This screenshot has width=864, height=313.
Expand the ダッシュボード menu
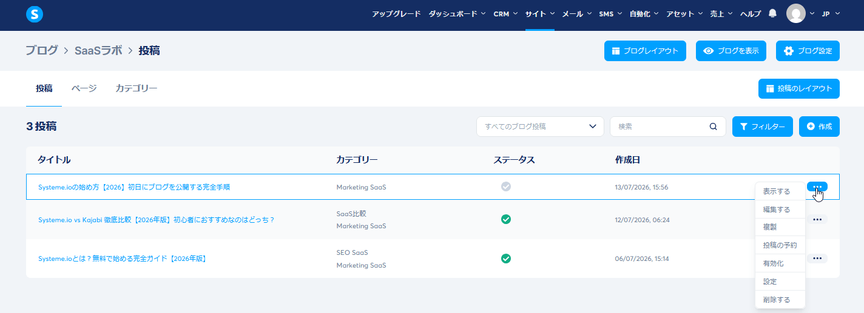(x=457, y=14)
